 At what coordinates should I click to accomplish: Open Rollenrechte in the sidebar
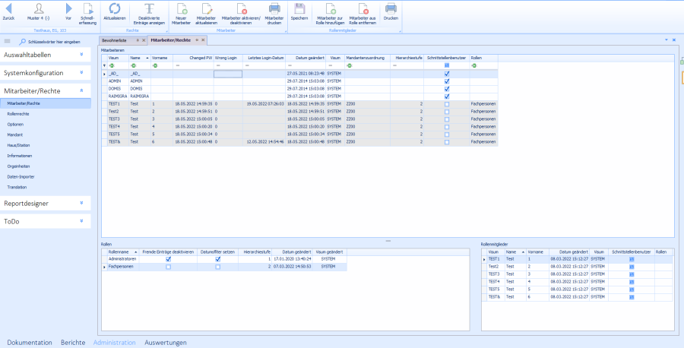click(18, 112)
